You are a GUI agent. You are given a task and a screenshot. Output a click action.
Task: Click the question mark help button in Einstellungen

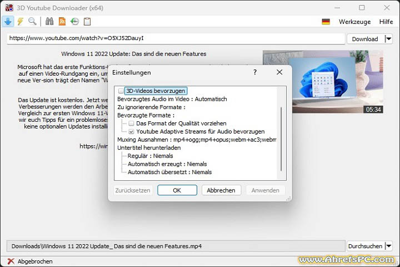(255, 72)
